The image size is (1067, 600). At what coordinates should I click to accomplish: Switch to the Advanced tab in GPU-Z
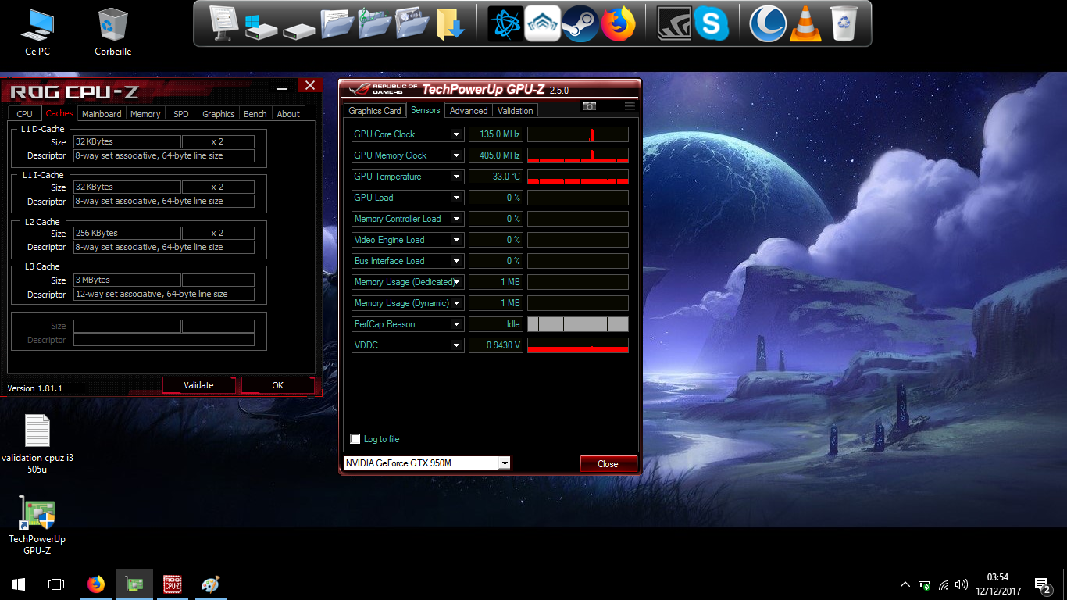coord(469,111)
